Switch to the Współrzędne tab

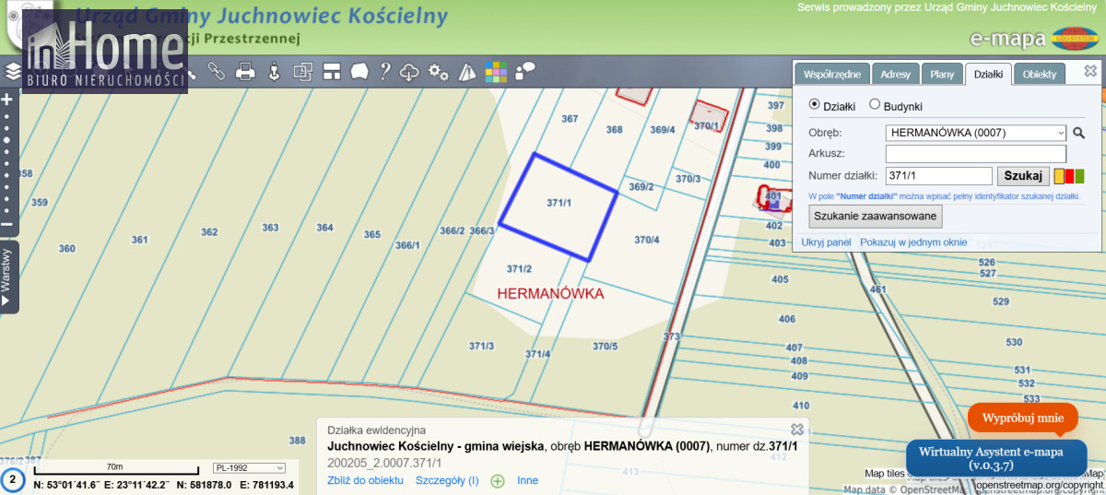tap(832, 75)
